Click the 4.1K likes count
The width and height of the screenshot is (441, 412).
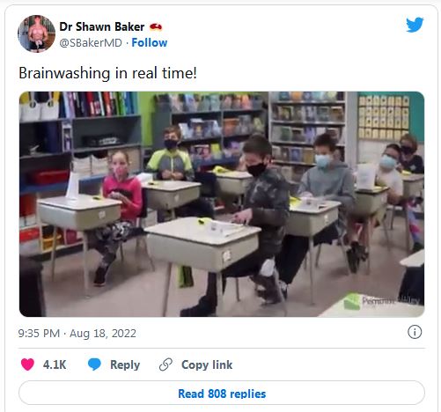click(x=55, y=364)
